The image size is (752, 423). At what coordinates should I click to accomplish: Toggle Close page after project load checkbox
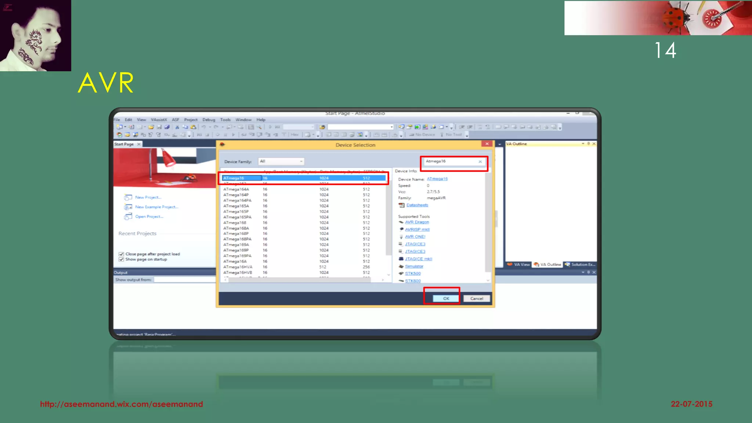click(121, 254)
